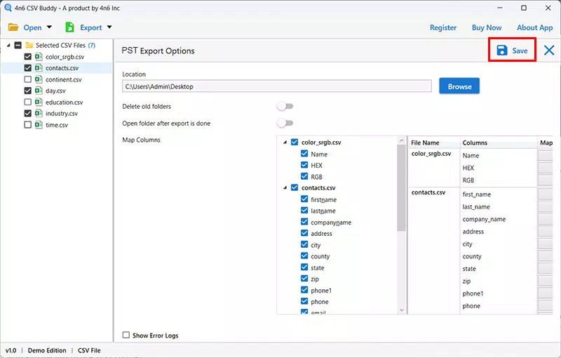Uncheck the HEX column checkbox

304,165
